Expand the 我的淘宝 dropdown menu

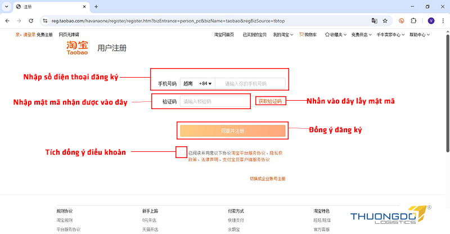click(282, 34)
